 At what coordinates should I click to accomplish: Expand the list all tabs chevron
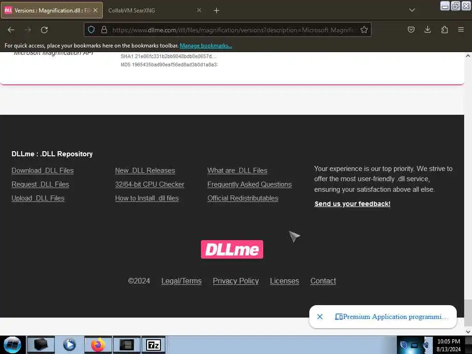click(412, 10)
